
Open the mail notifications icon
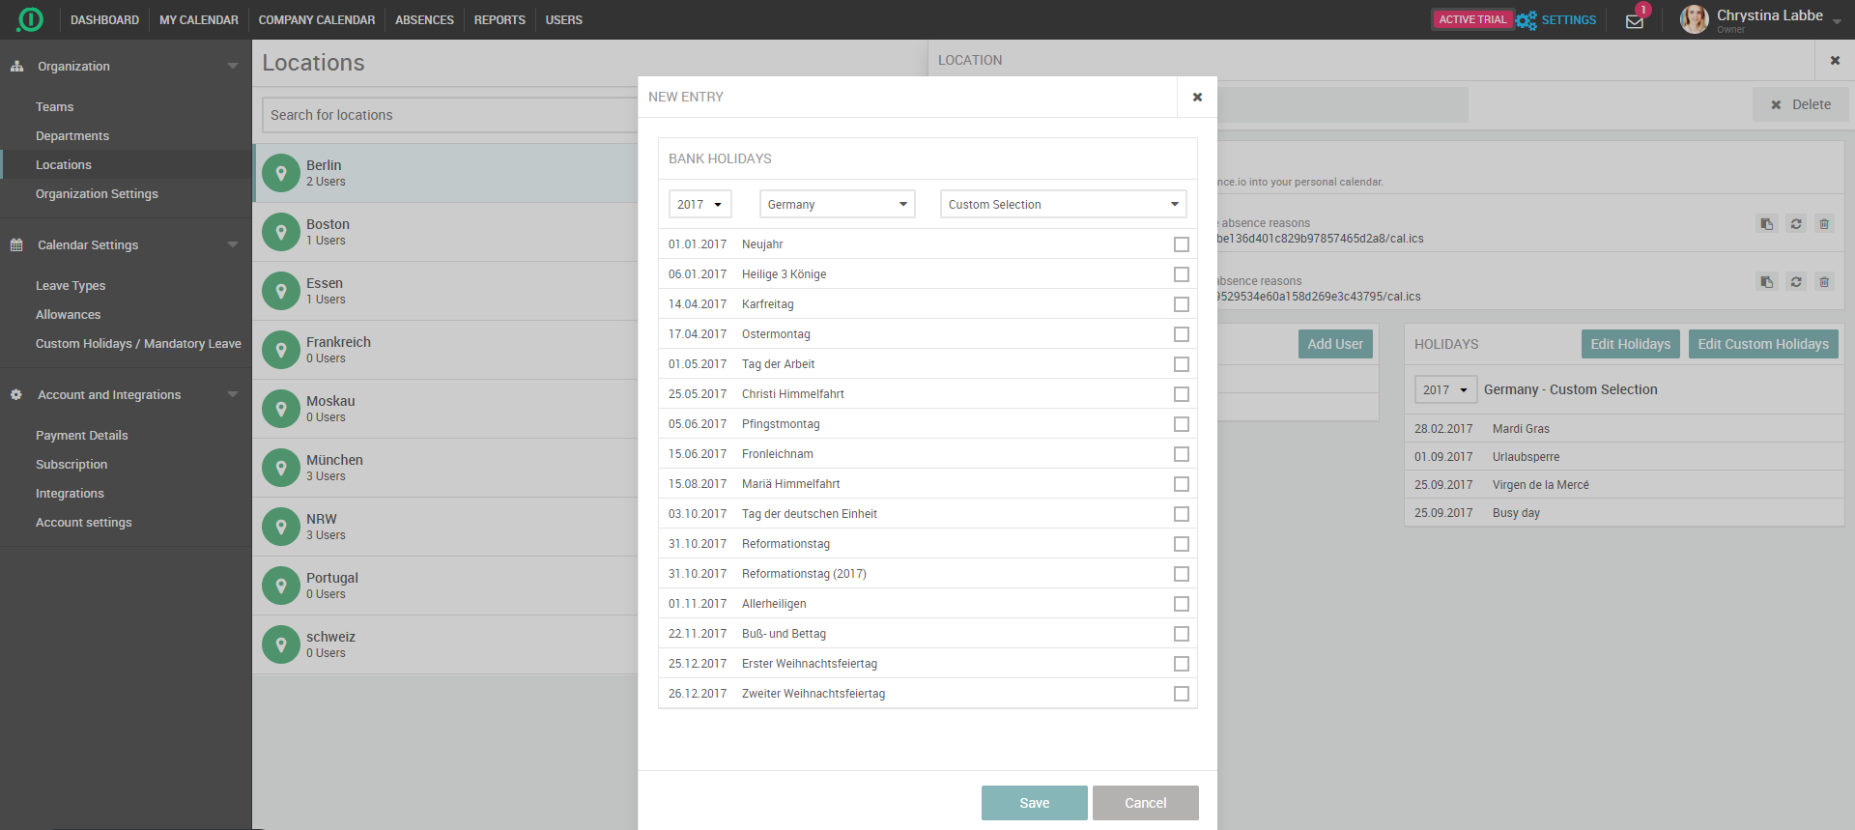click(x=1634, y=21)
